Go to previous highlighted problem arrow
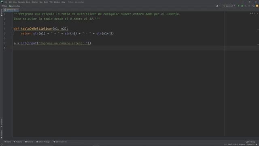259x146 pixels. coord(255,13)
